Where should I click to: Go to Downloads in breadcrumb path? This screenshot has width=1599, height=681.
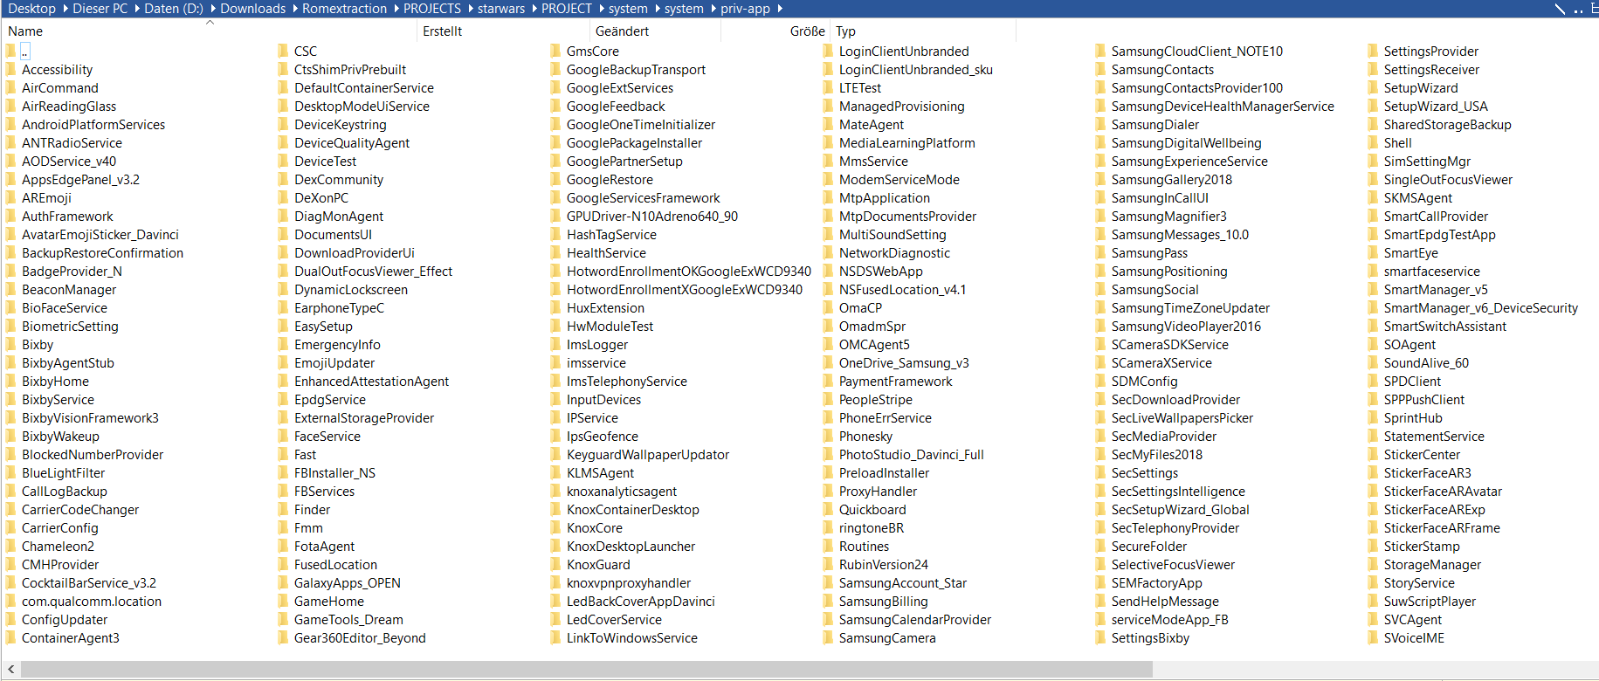point(252,9)
